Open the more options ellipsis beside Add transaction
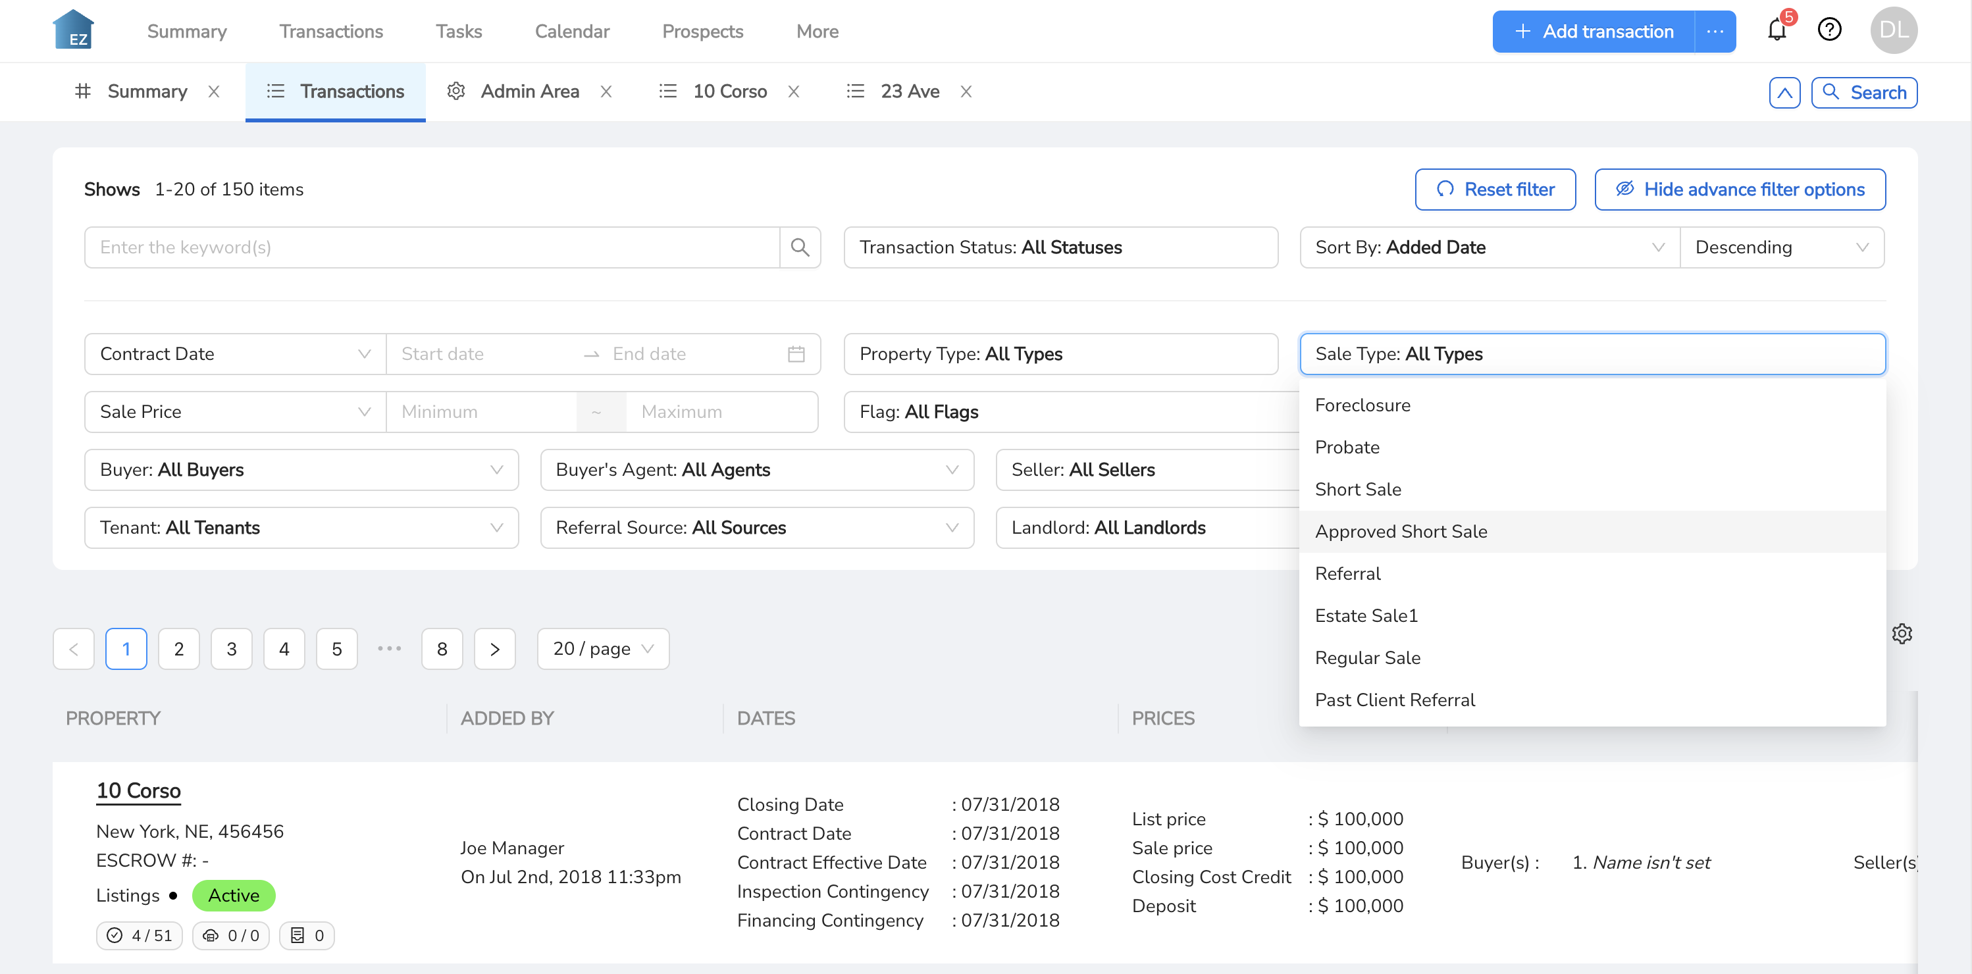 (x=1715, y=32)
